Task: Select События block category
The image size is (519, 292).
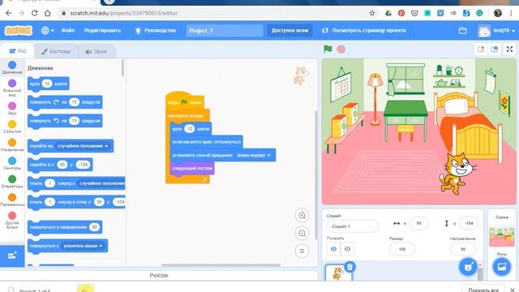Action: 12,127
